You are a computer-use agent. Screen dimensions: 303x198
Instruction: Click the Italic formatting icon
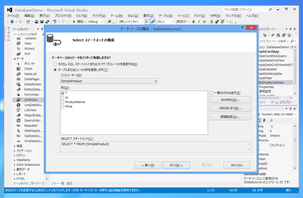pos(199,22)
